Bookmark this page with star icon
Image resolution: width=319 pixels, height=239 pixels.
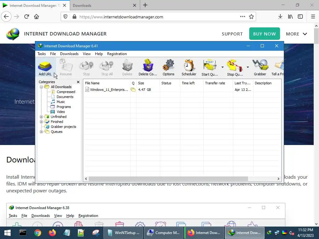(x=251, y=17)
